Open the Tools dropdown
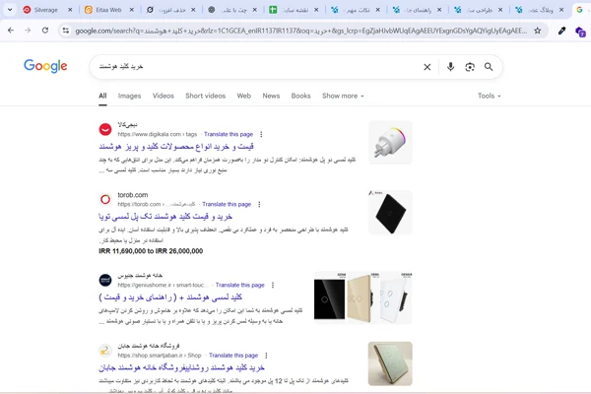This screenshot has height=394, width=591. pyautogui.click(x=489, y=96)
